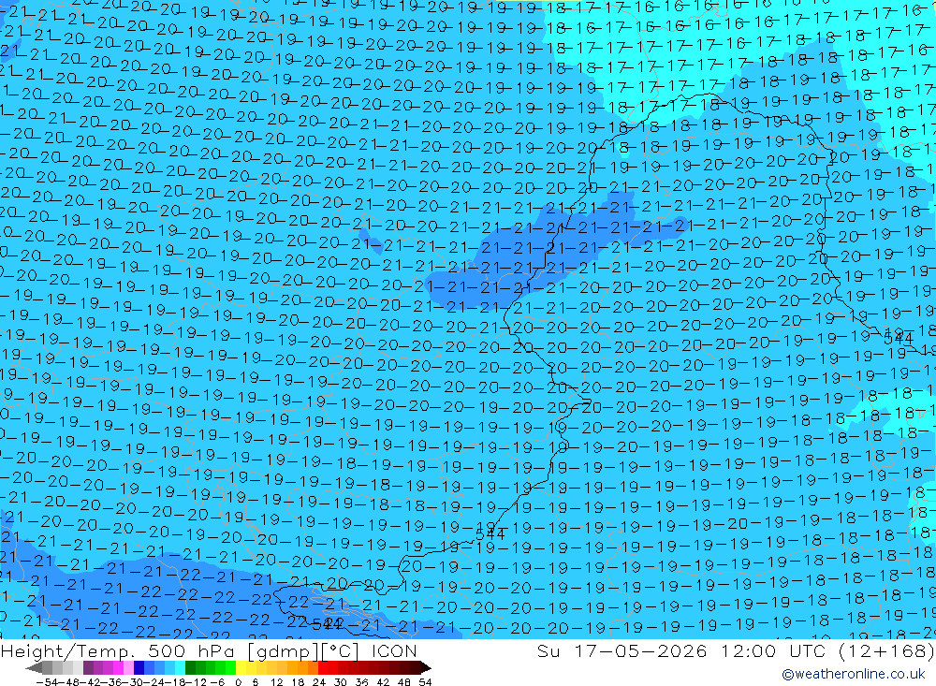Click the right arrow end of color scale

click(x=426, y=667)
